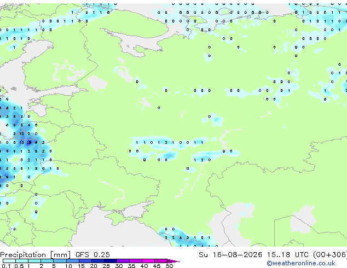
Task: Click the '(00+306)' forecast offset text
Action: [330, 255]
